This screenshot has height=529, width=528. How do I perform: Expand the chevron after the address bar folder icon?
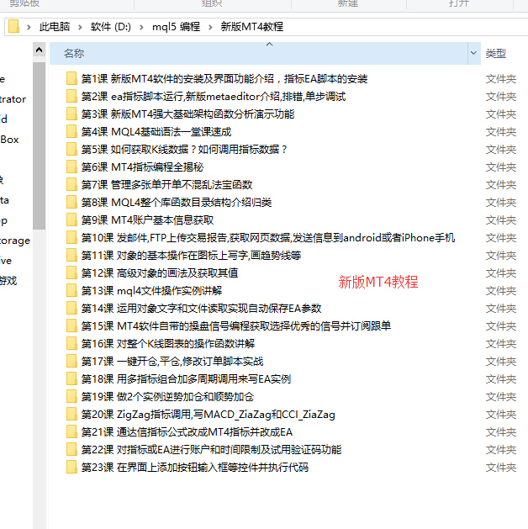coord(29,27)
